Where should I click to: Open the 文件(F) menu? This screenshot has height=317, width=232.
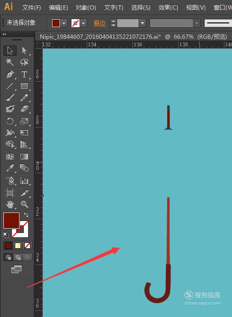(x=31, y=8)
